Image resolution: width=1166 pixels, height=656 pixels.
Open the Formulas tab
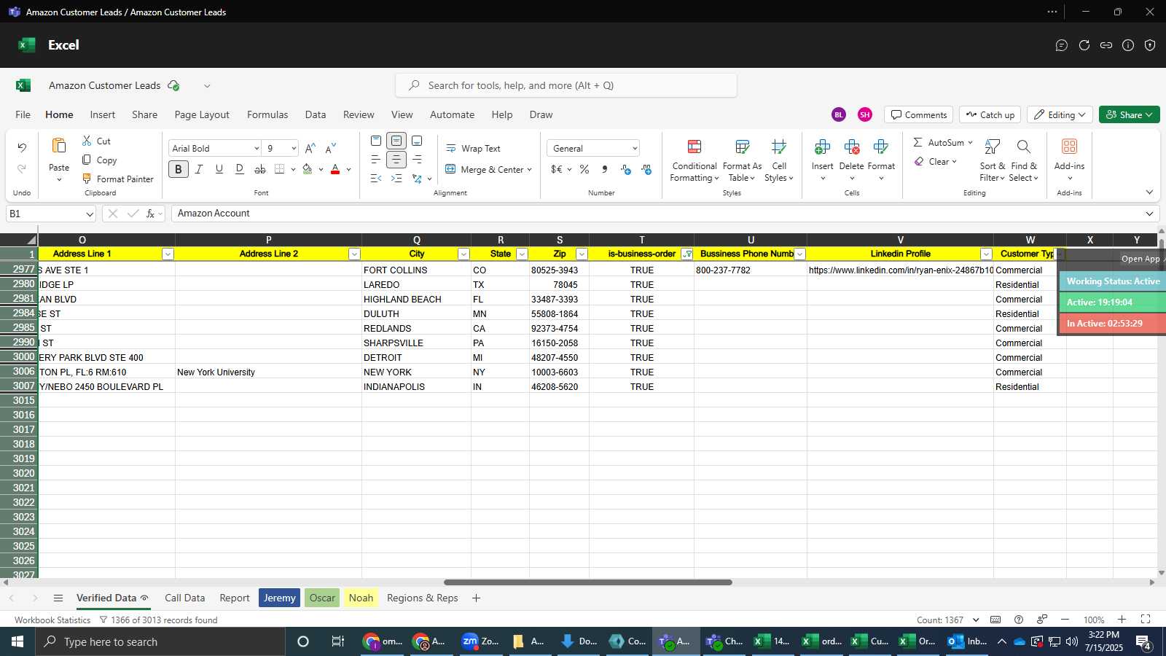click(x=267, y=114)
